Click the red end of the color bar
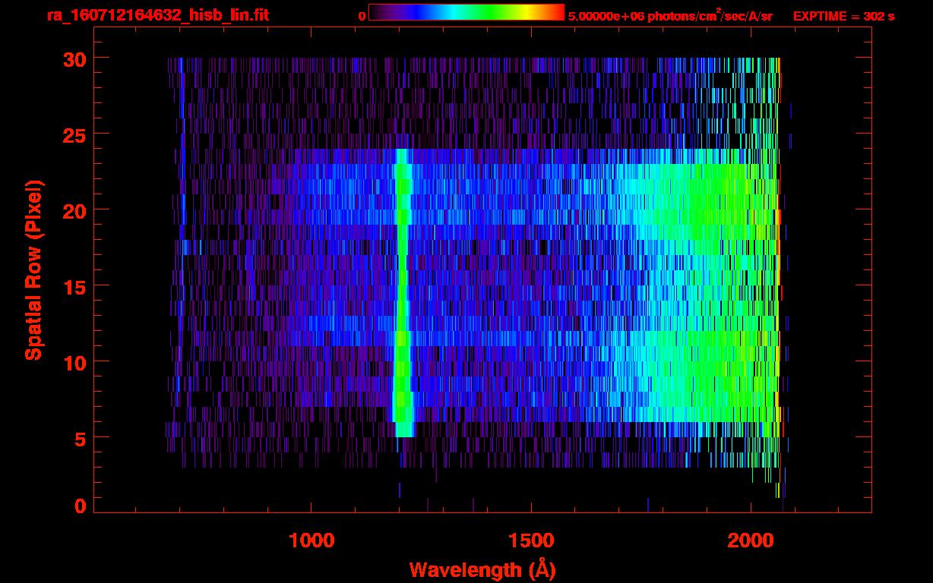 point(556,13)
